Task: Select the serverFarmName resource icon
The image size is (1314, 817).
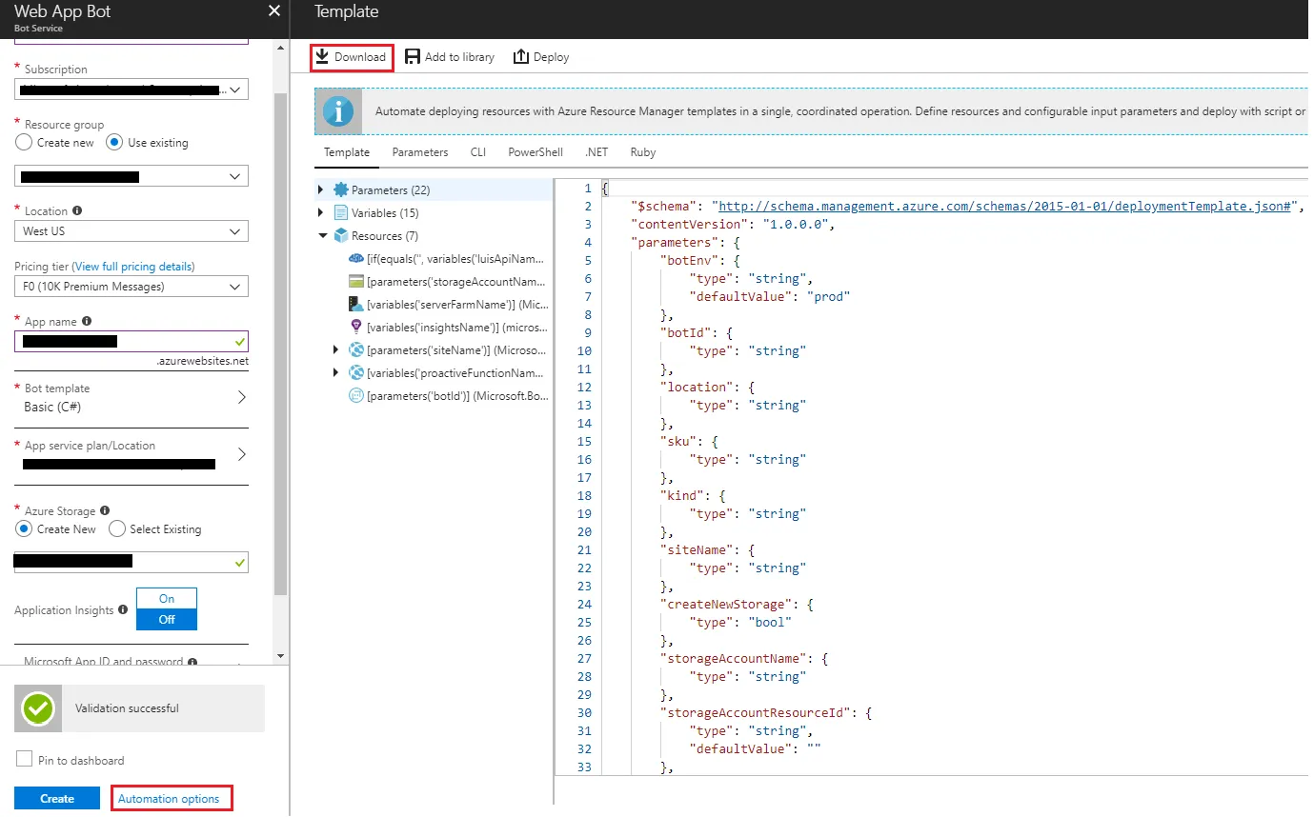Action: coord(356,305)
